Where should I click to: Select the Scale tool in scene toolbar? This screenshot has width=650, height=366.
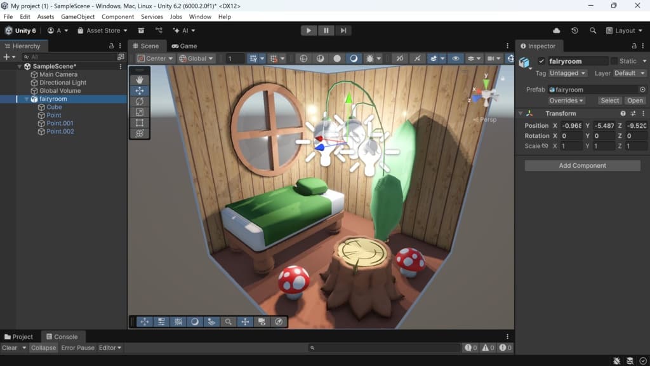click(140, 112)
